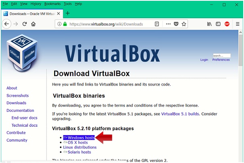Viewport: 244px width, 163px height.
Task: Open the Technical docs link
Action: coord(24,125)
